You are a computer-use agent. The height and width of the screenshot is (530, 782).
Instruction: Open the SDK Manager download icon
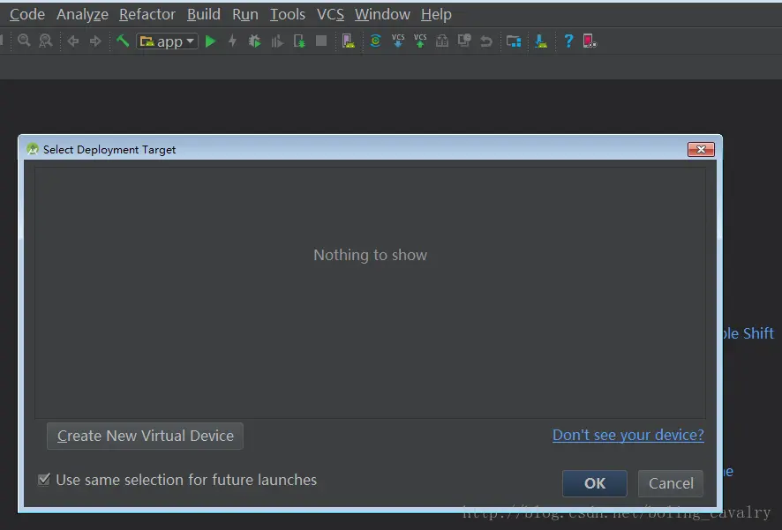click(541, 41)
